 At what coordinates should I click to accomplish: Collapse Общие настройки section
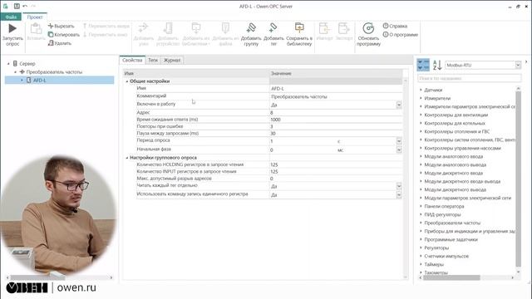coord(127,81)
